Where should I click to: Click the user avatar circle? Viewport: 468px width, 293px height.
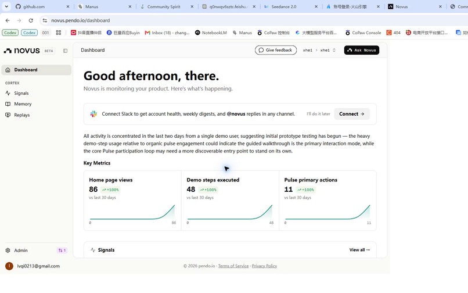click(9, 266)
